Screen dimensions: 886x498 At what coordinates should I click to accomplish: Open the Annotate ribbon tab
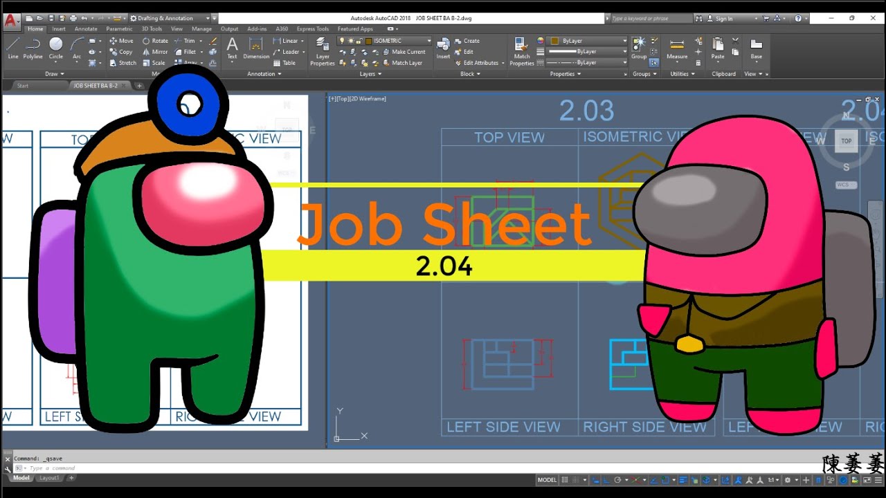point(86,29)
